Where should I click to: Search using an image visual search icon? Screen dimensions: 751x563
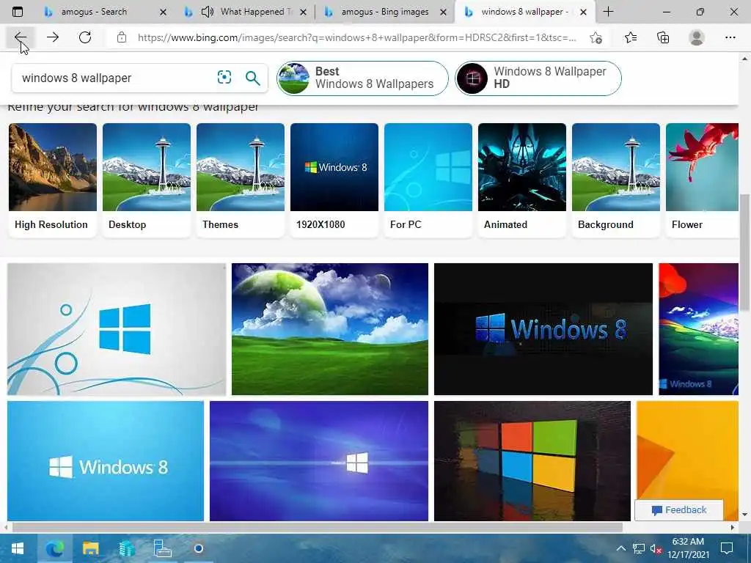tap(224, 78)
